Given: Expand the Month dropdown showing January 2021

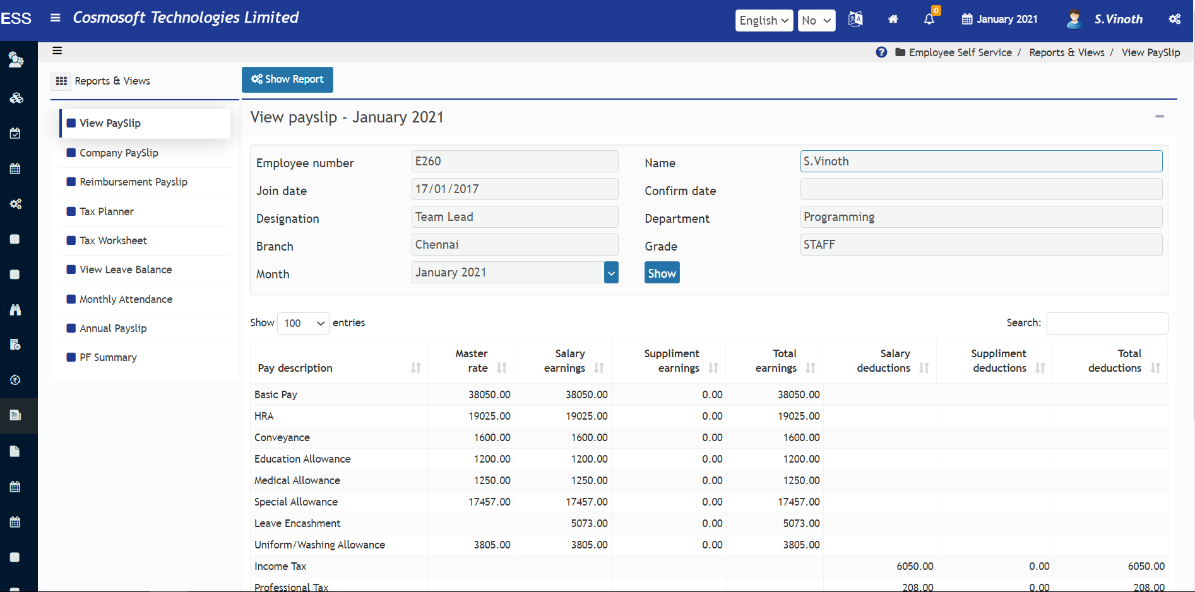Looking at the screenshot, I should point(610,273).
